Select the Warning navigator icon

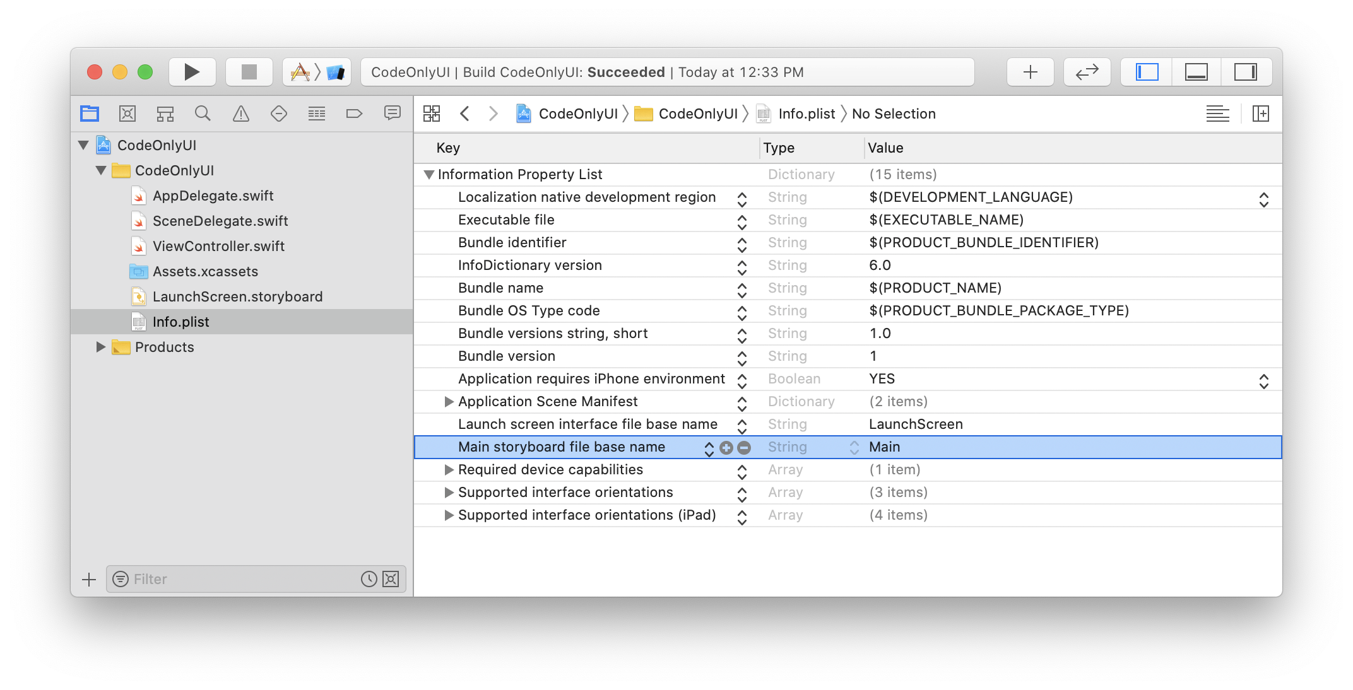[242, 114]
